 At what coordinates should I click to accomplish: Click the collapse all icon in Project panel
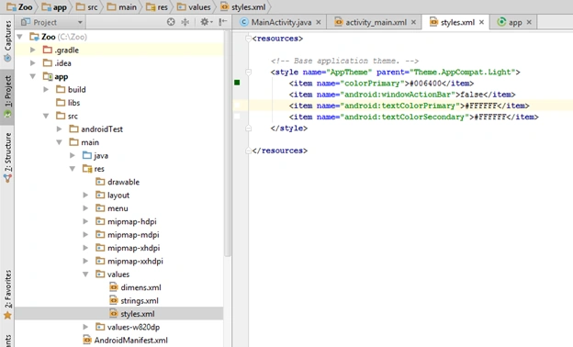(185, 22)
